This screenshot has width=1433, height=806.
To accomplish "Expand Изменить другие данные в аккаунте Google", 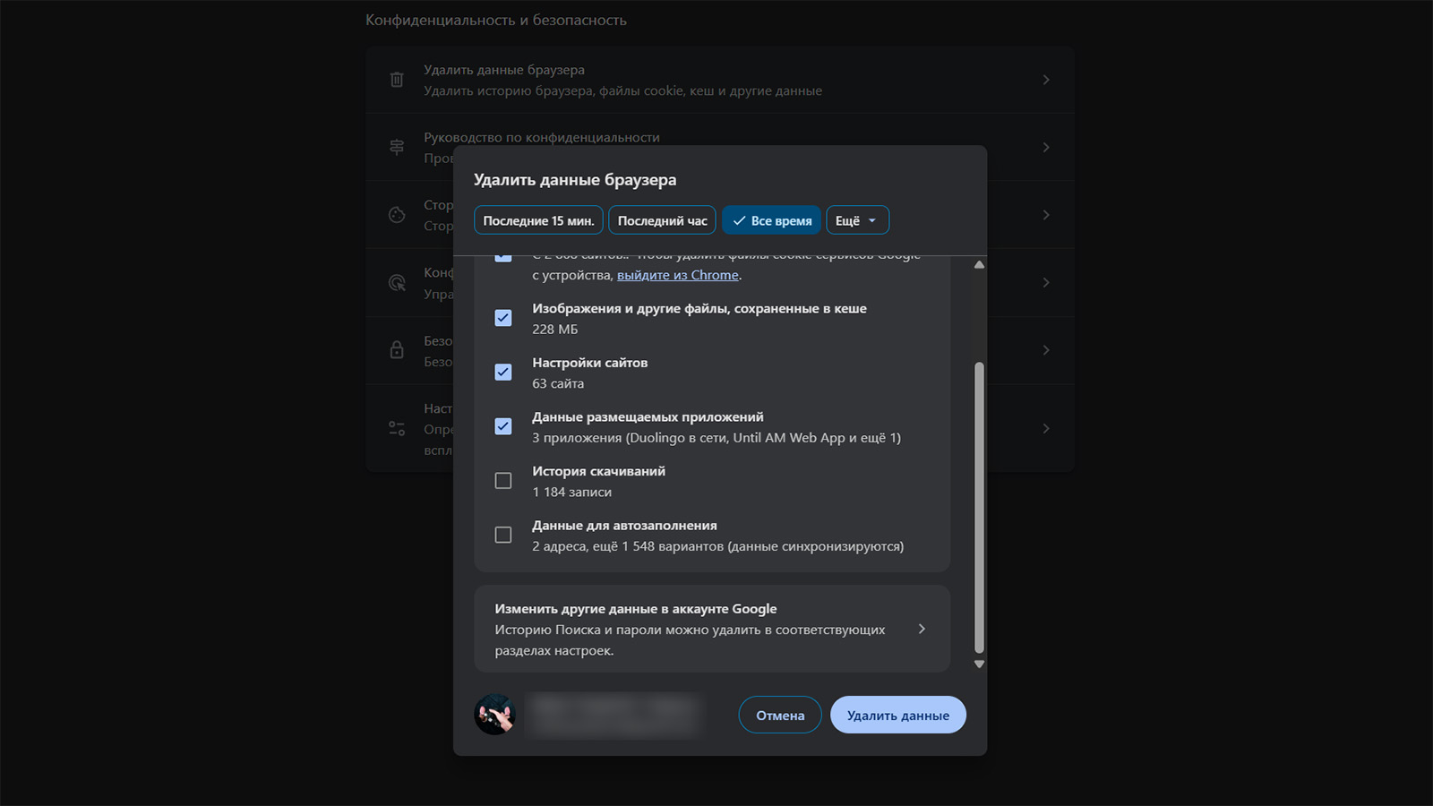I will pyautogui.click(x=922, y=629).
